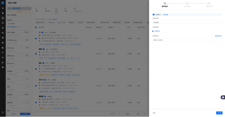225x117 pixels.
Task: Click the first toolbar button, recommend to department
Action: (x=40, y=22)
